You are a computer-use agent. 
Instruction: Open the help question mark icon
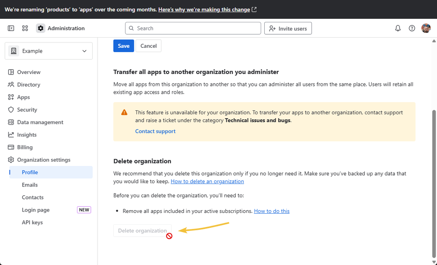(x=412, y=28)
